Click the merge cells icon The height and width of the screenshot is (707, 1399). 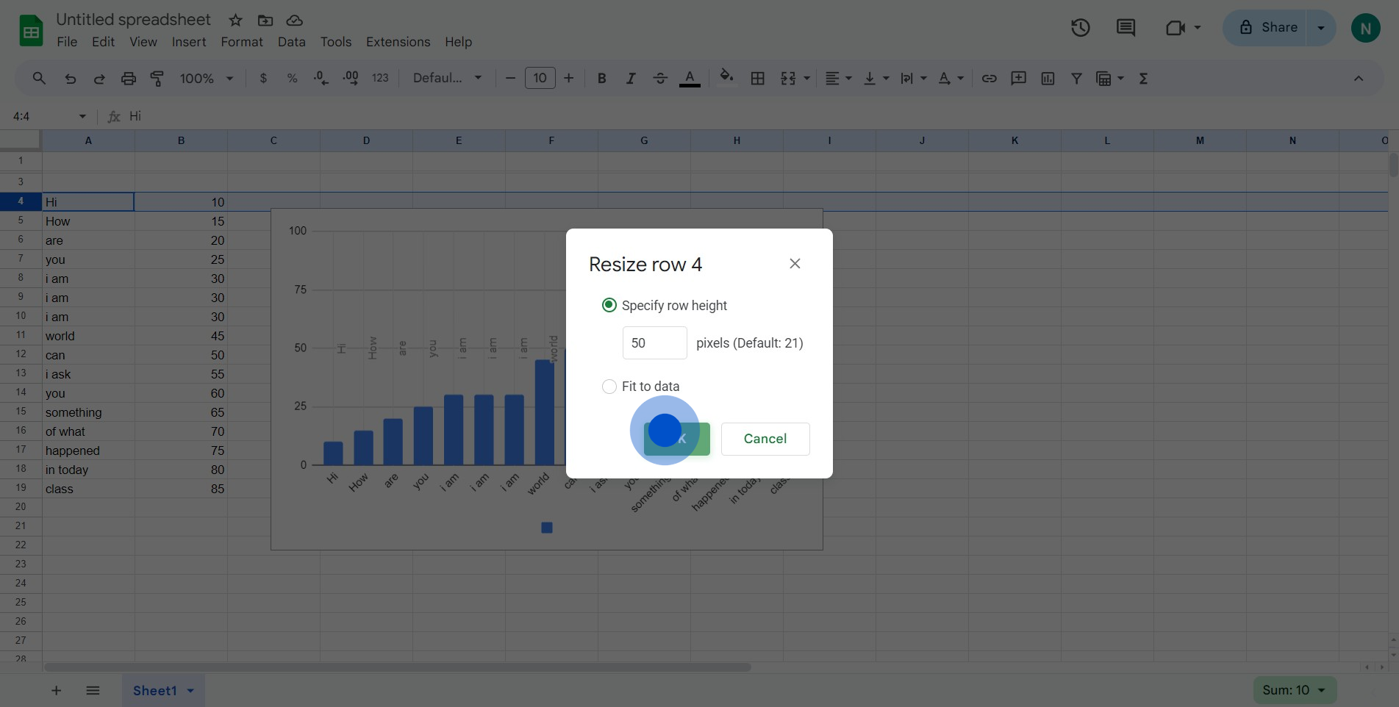(x=788, y=79)
